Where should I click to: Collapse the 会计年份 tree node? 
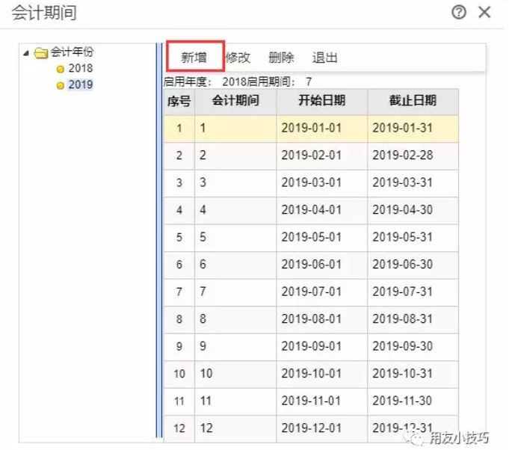(26, 53)
